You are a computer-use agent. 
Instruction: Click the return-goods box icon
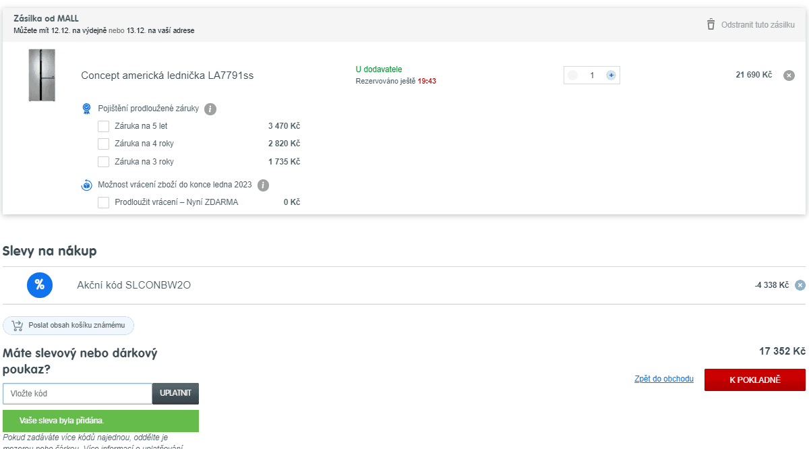86,185
